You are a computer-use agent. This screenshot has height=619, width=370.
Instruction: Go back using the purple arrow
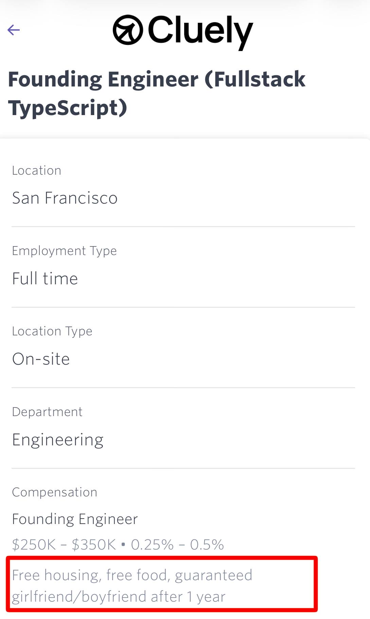tap(14, 30)
